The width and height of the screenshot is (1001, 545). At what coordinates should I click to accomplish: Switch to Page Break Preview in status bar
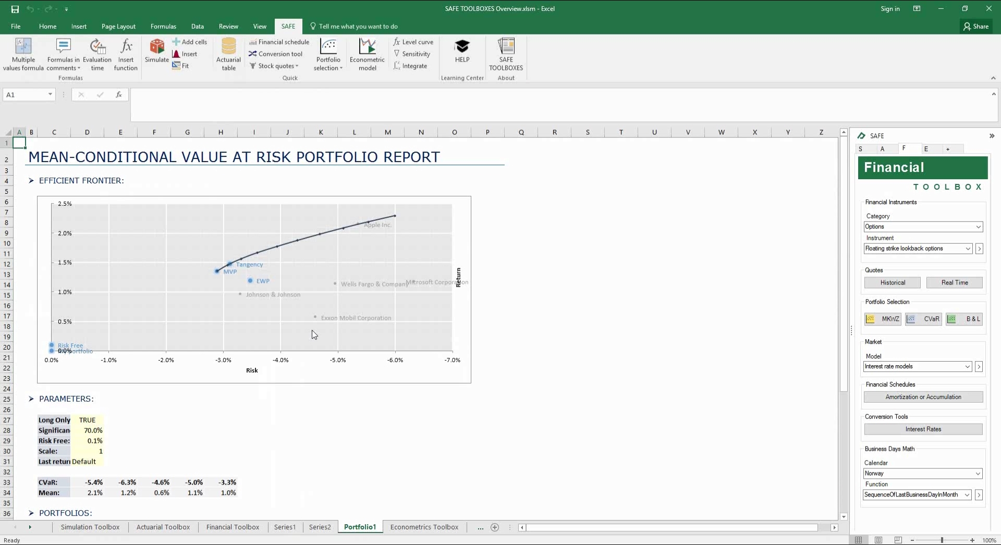click(x=898, y=540)
